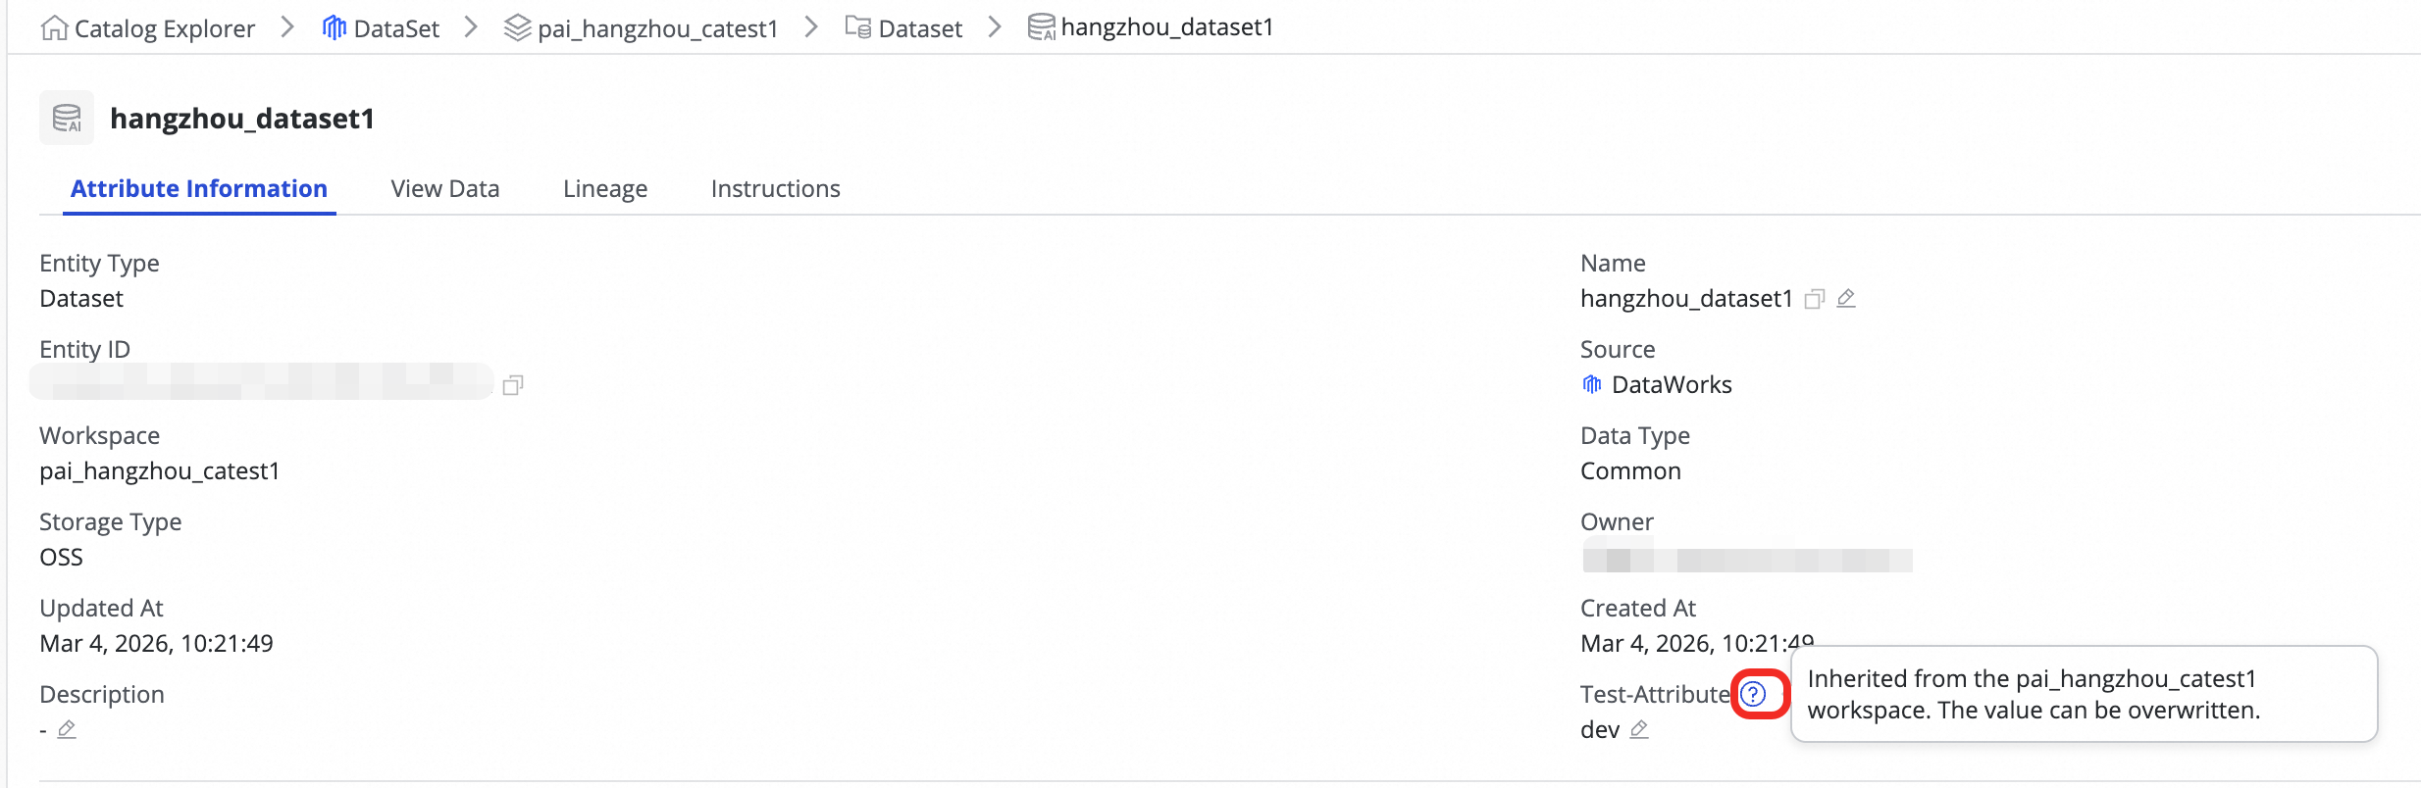Click the Description label
This screenshot has width=2421, height=788.
tap(102, 694)
